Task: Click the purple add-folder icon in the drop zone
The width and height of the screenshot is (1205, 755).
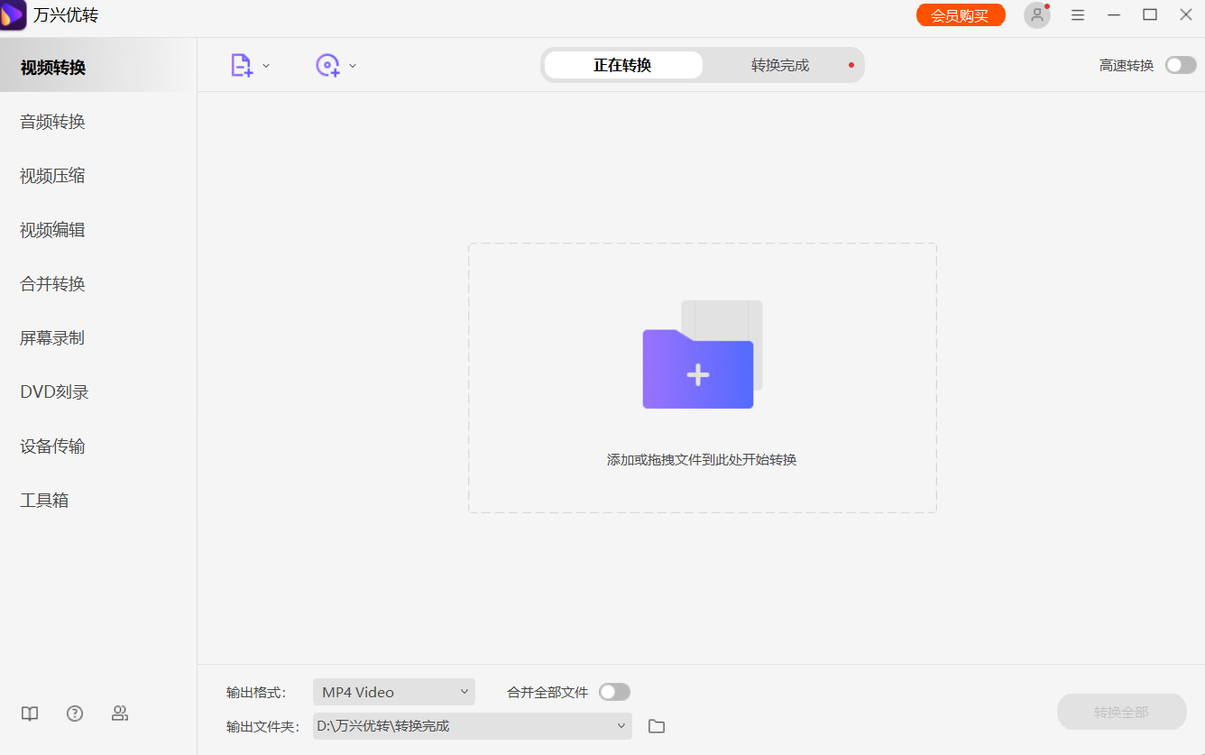Action: click(702, 354)
